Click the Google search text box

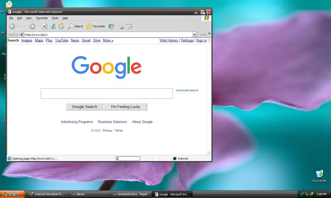click(107, 94)
